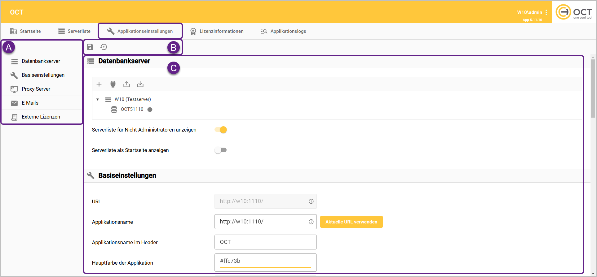Screen dimensions: 597x277
Task: Click the plug connection icon in server toolbar
Action: [x=113, y=84]
